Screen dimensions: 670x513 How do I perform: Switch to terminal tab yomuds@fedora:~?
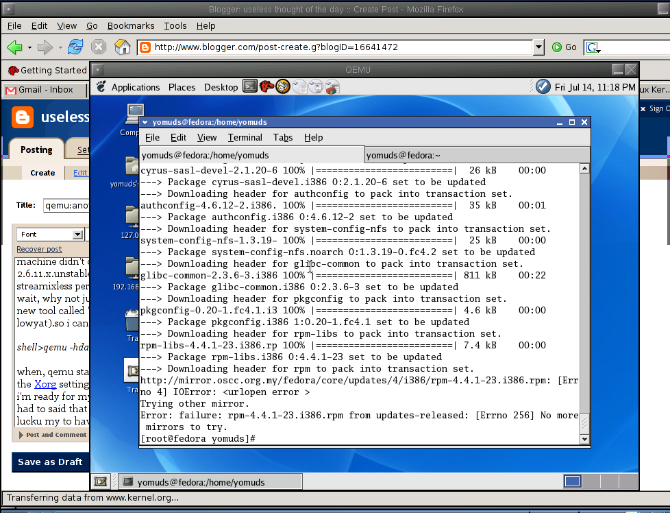pos(477,155)
